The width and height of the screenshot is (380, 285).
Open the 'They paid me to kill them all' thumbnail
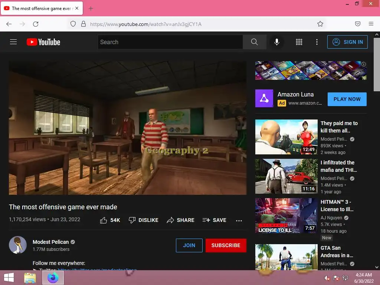click(286, 137)
